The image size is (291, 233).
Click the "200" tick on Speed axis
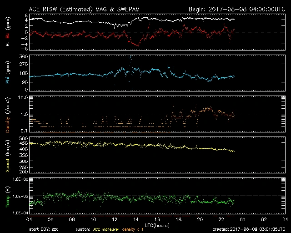point(24,172)
